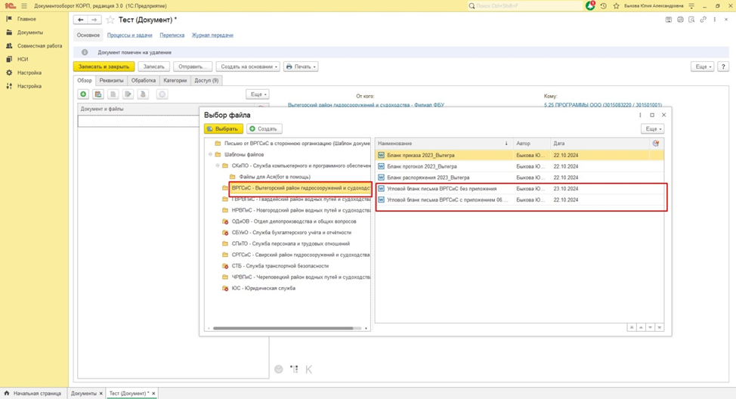Image resolution: width=736 pixels, height=399 pixels.
Task: Open the Выбор файла dialog kebab menu
Action: pyautogui.click(x=640, y=115)
